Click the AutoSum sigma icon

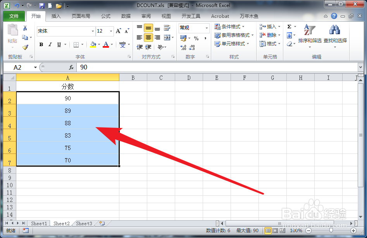pyautogui.click(x=289, y=26)
